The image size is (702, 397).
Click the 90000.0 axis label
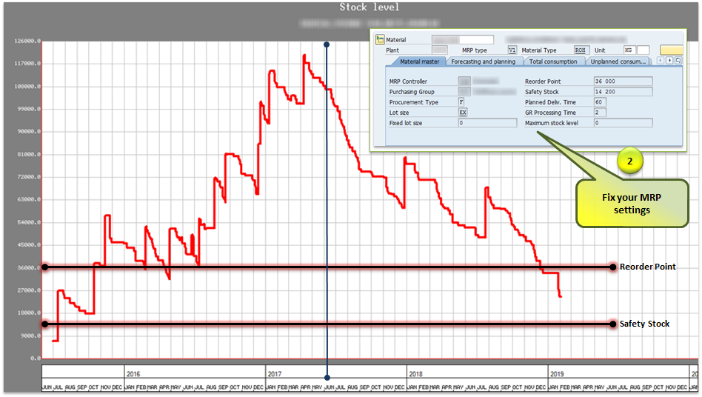pyautogui.click(x=29, y=132)
